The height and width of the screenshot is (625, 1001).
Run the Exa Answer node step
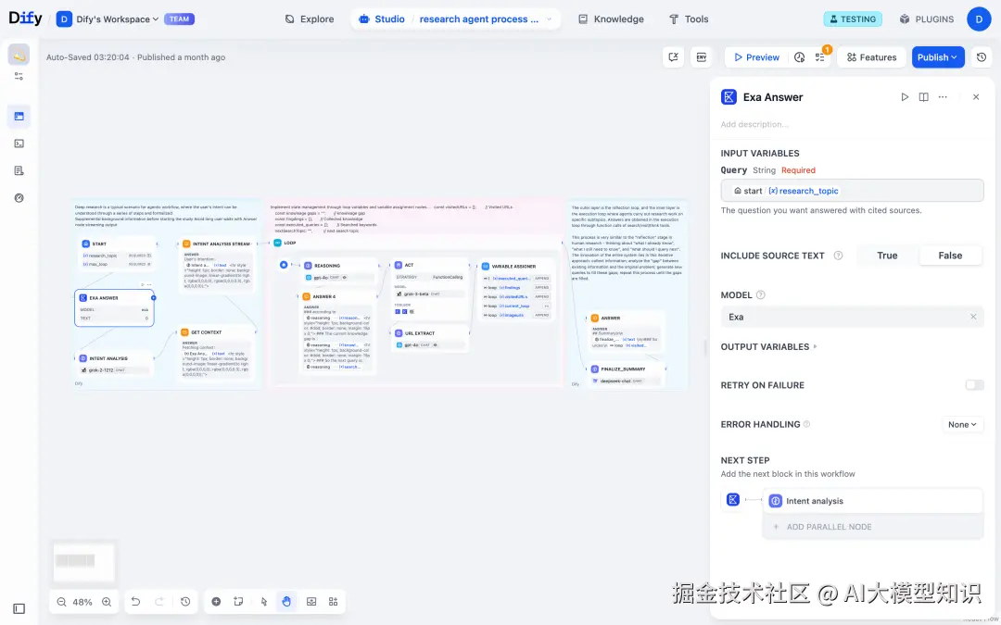point(905,97)
